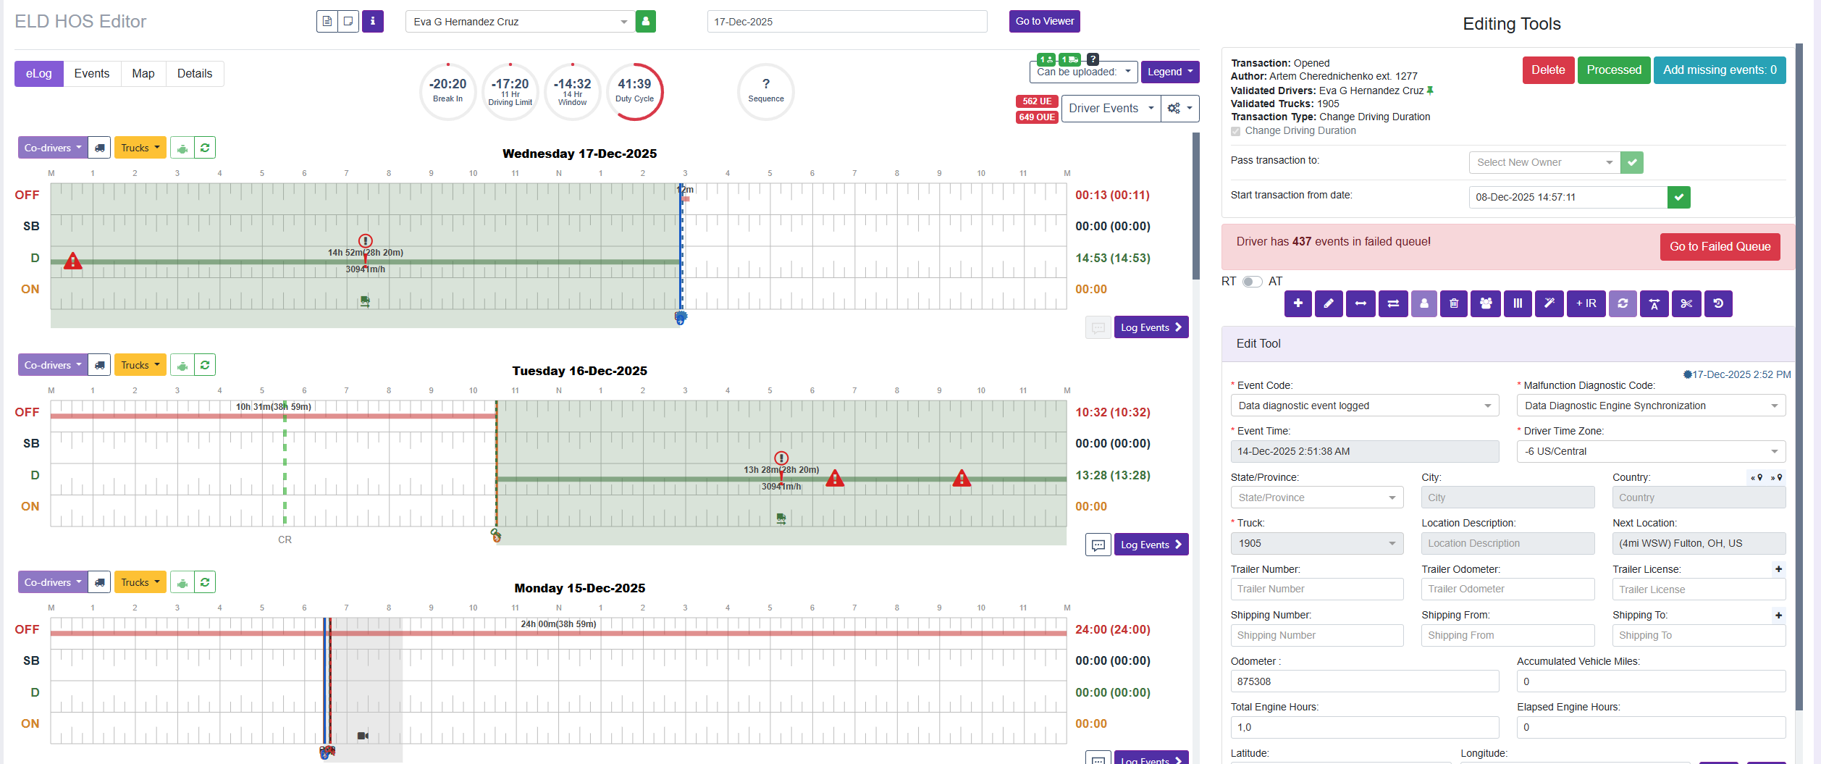
Task: Click the engine icon for Wednesday 17-Dec
Action: click(x=182, y=148)
